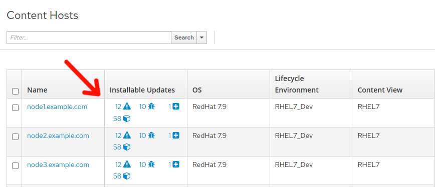Check the node3.example.com row checkbox
The width and height of the screenshot is (435, 187).
15,165
